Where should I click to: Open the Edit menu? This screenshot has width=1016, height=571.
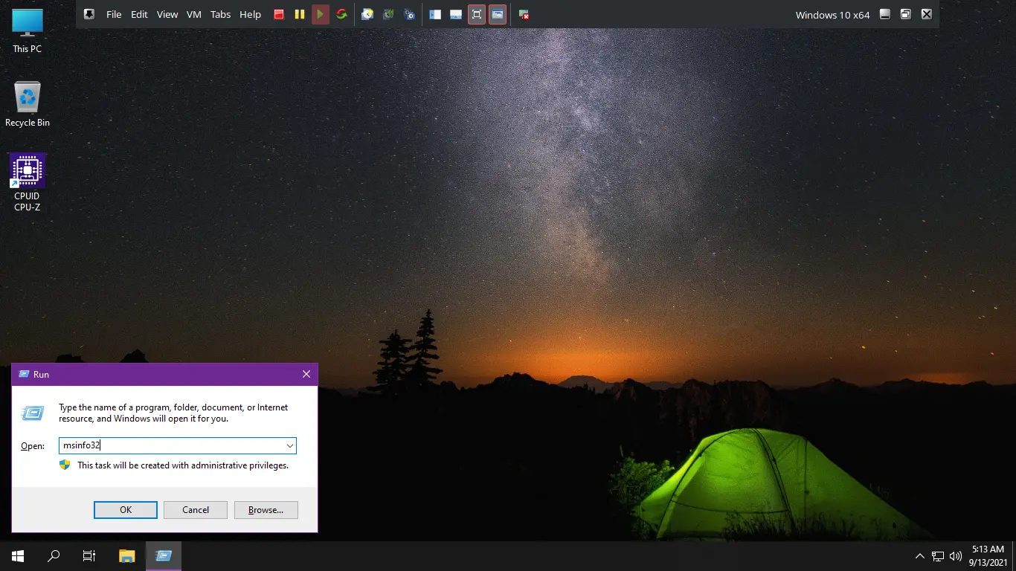pos(139,14)
